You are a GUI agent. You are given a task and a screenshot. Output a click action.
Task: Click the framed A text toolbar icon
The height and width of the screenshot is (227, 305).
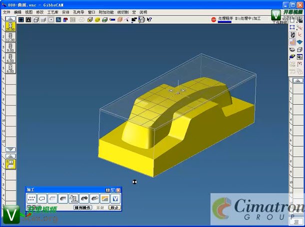28,19
